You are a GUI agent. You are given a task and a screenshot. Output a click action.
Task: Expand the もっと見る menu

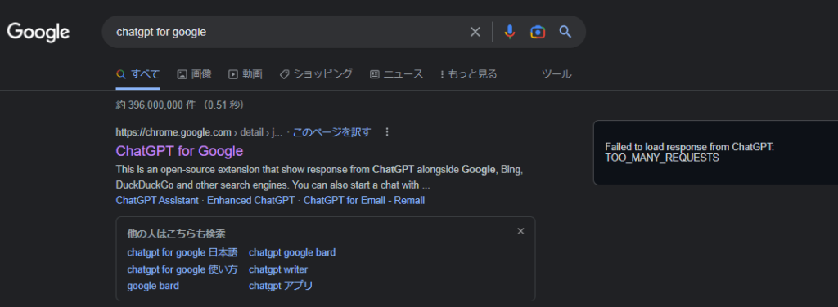pyautogui.click(x=469, y=74)
